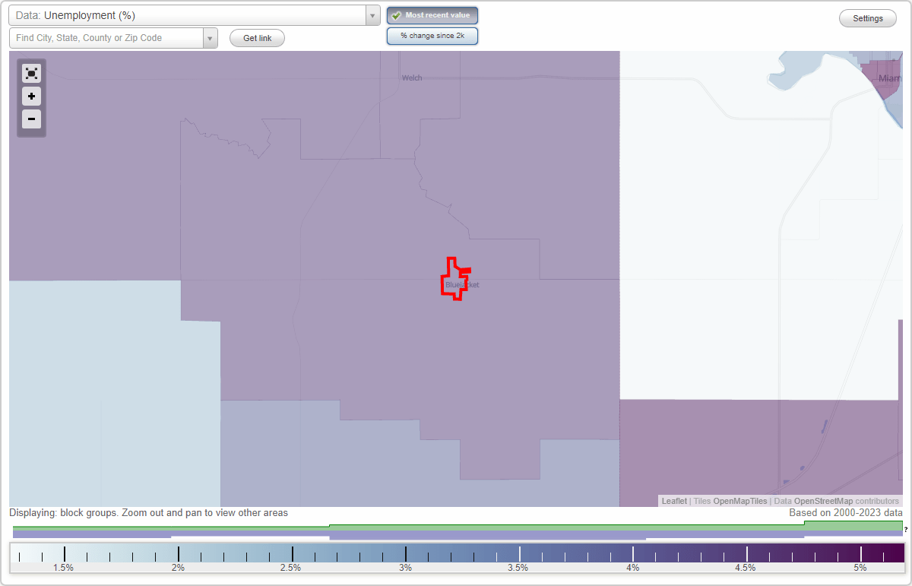Open the OpenStreetMap link

[823, 501]
